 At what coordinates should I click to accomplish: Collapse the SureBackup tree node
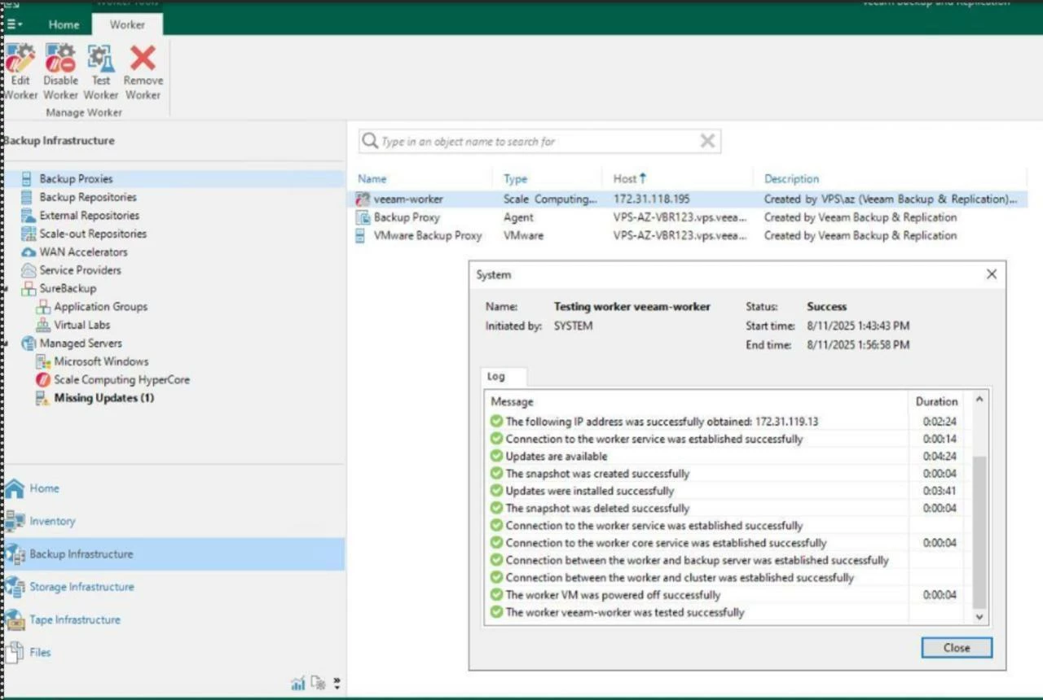point(7,289)
